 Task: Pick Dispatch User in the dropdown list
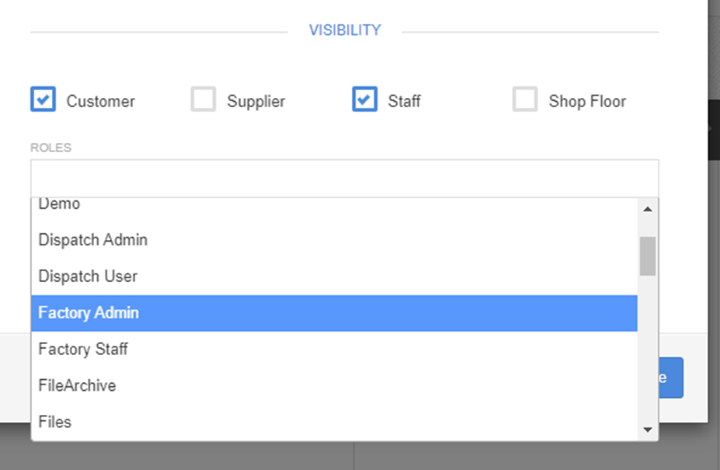tap(88, 277)
